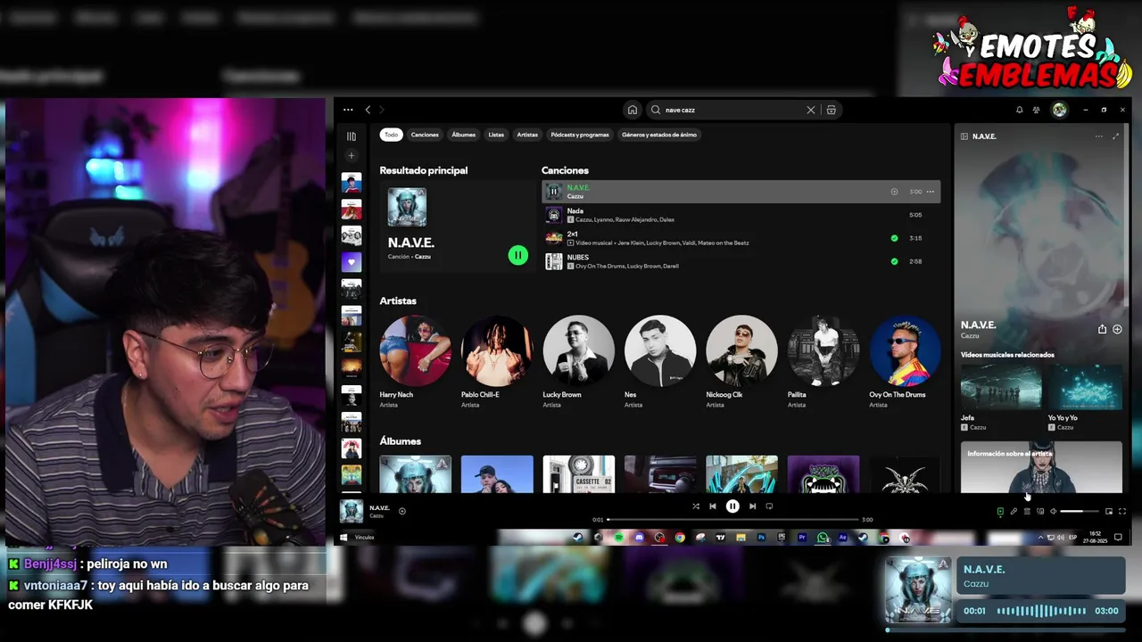The width and height of the screenshot is (1142, 642).
Task: Select the Todo filter chip
Action: [x=391, y=135]
